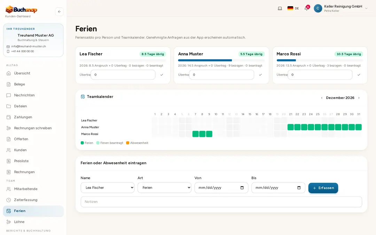The image size is (376, 235).
Task: Open the DE language selector
Action: [293, 8]
